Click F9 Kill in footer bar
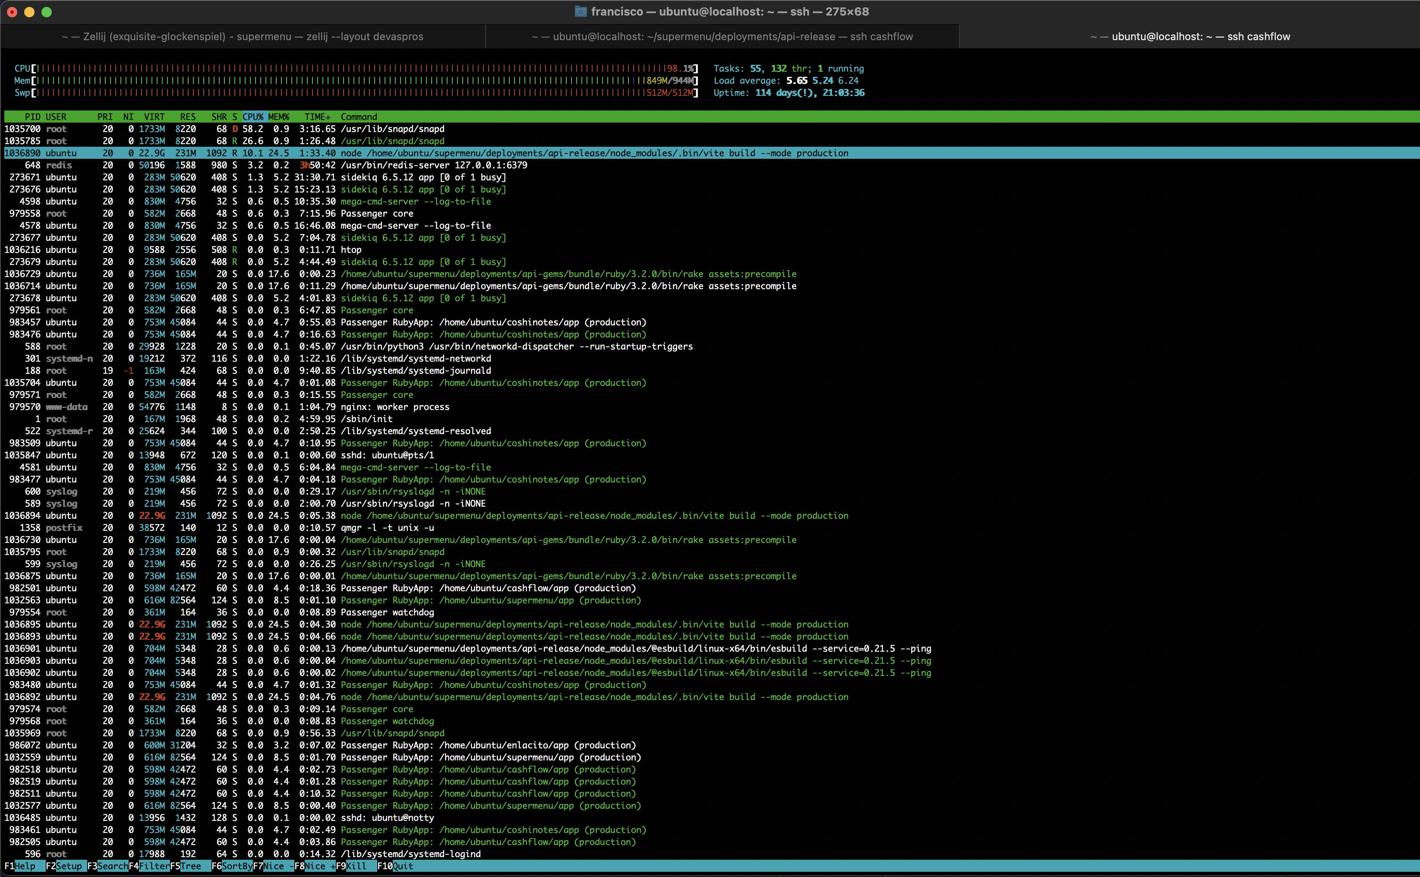 click(x=356, y=866)
